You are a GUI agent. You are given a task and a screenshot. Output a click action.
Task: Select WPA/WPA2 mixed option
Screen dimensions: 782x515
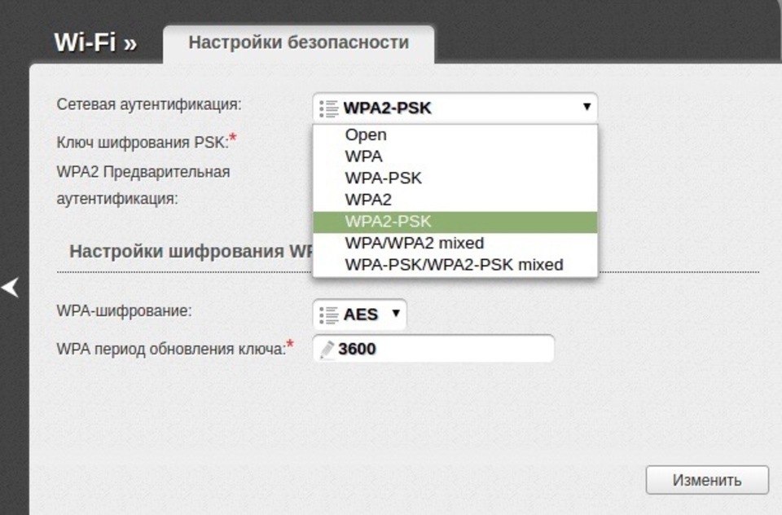(x=414, y=243)
